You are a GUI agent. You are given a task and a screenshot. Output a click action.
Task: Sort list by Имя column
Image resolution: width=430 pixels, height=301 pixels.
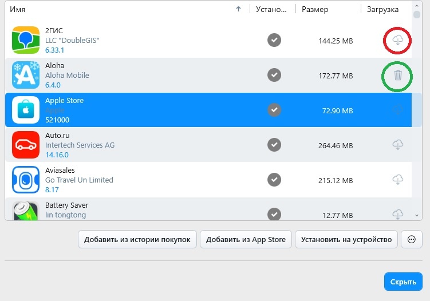tap(18, 9)
